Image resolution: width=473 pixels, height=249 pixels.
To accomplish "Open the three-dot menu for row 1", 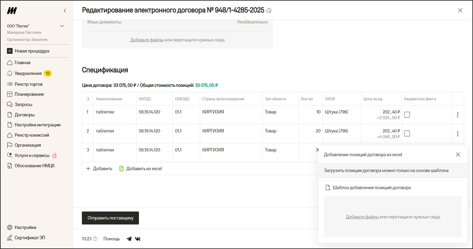I will click(x=458, y=115).
